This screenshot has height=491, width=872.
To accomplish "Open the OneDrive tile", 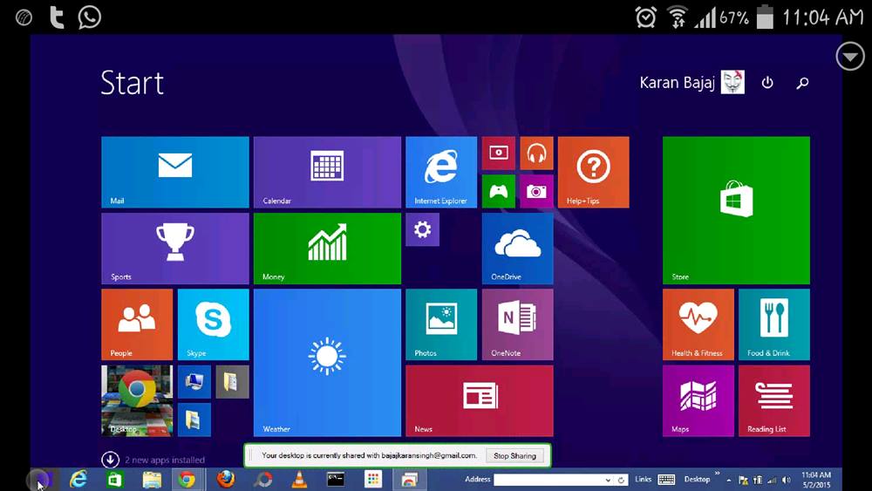I will (x=517, y=248).
